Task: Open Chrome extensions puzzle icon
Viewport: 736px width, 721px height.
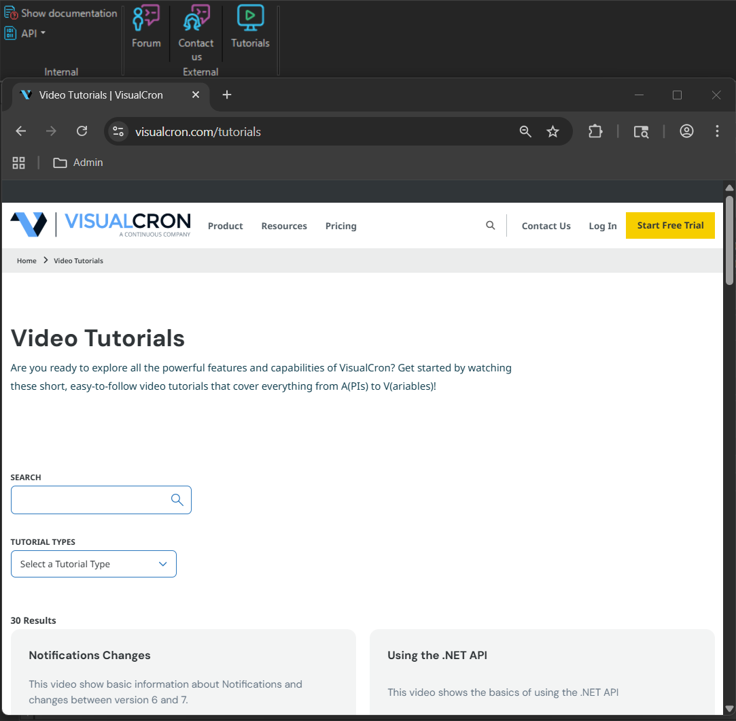Action: coord(595,132)
